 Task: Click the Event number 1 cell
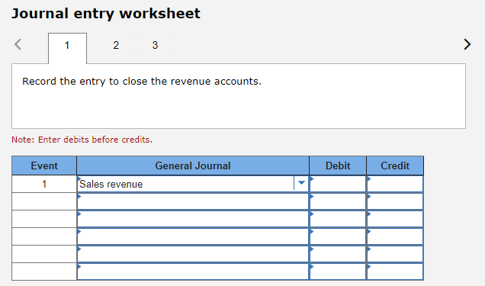(44, 184)
